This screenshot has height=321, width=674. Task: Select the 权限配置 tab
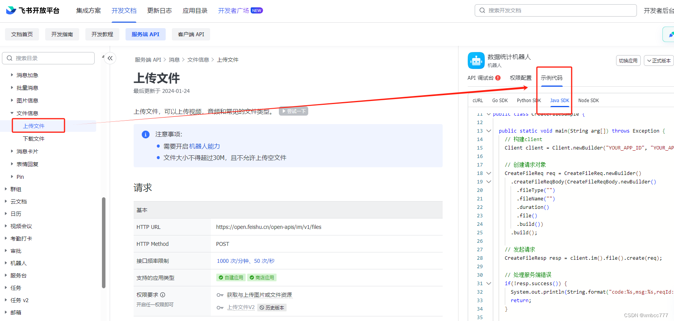click(x=521, y=78)
